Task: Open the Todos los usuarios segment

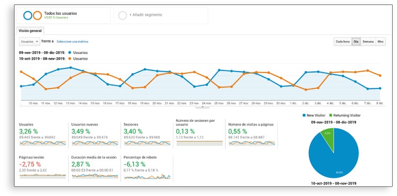Action: coord(64,15)
